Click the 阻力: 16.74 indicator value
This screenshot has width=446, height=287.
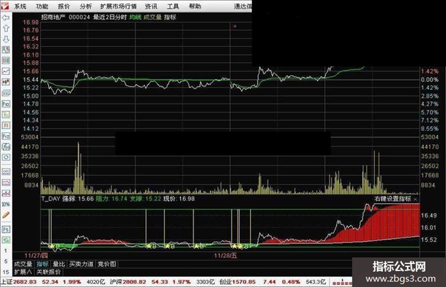point(111,198)
